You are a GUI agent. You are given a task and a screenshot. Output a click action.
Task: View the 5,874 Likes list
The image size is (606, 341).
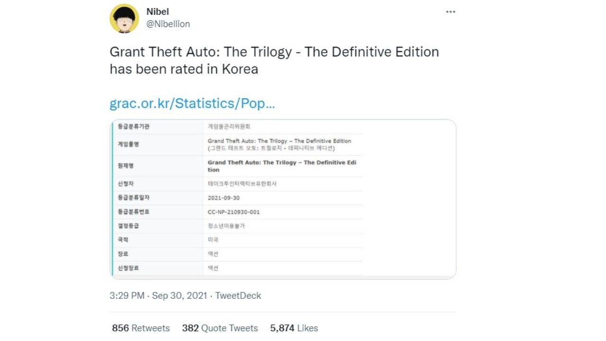click(294, 328)
